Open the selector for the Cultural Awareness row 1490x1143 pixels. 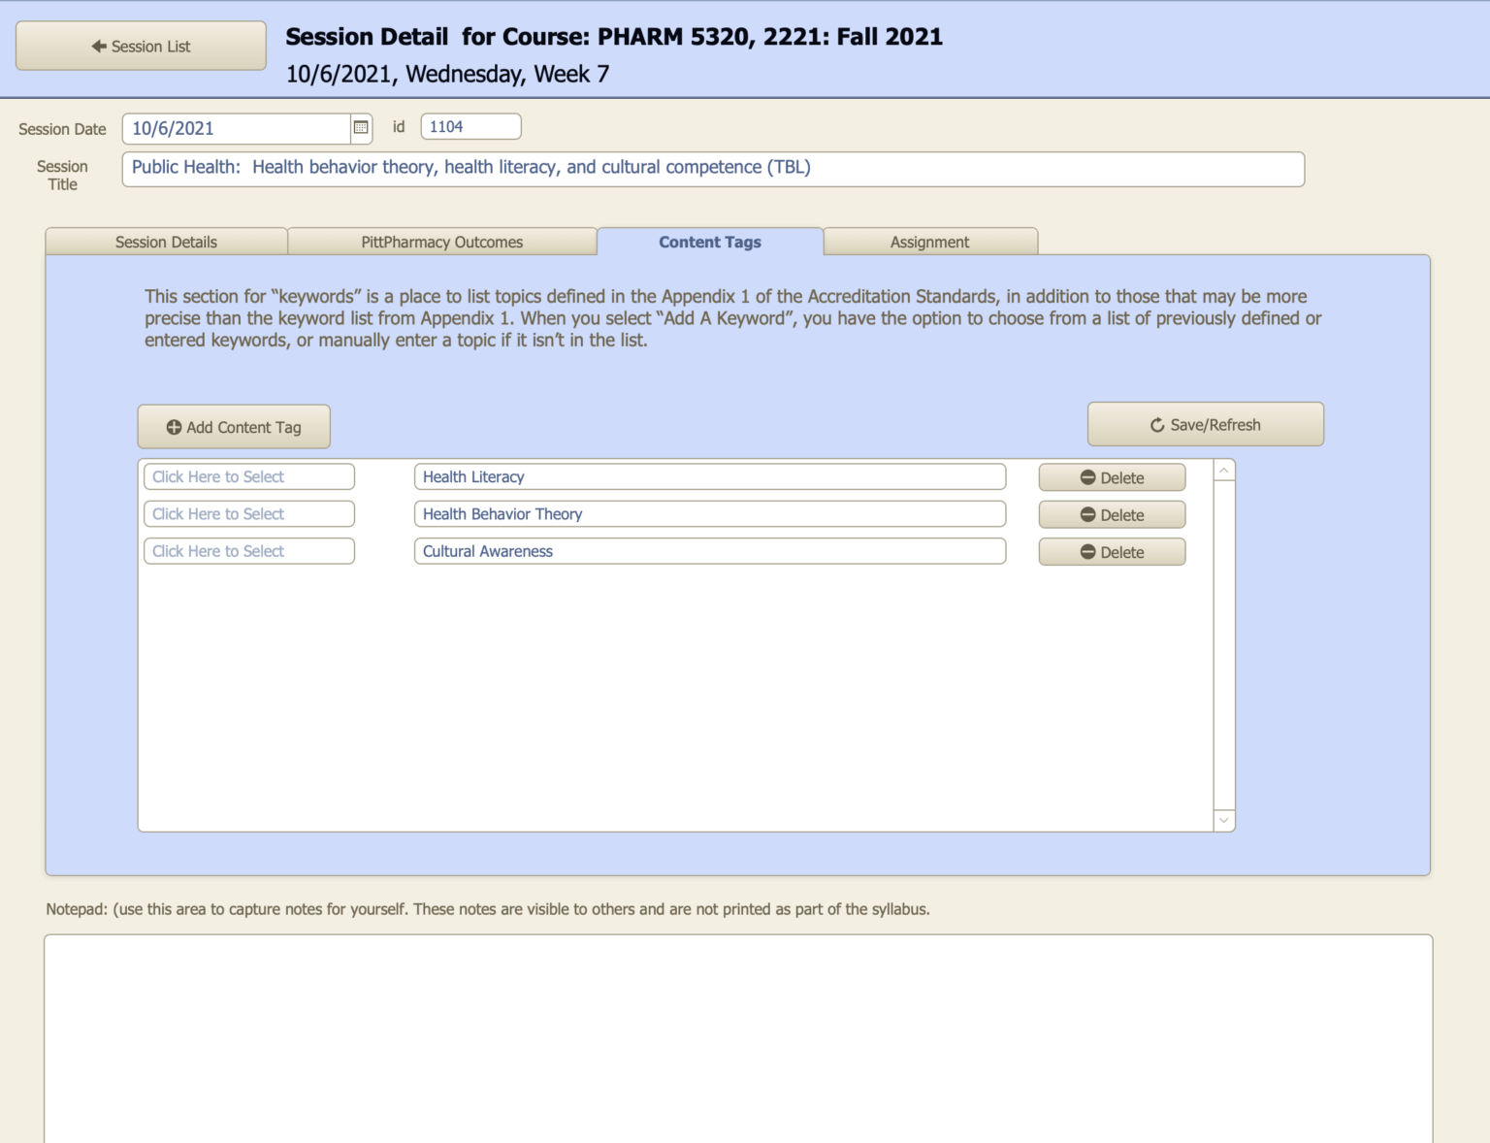coord(248,550)
